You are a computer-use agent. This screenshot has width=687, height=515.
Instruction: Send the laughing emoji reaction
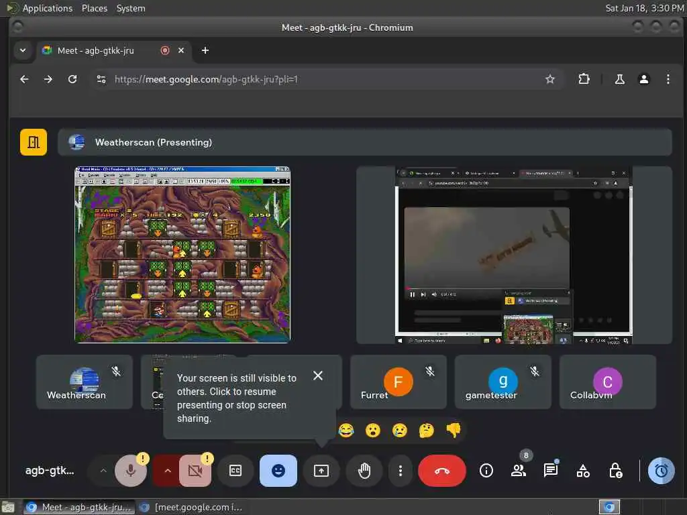[x=346, y=431]
